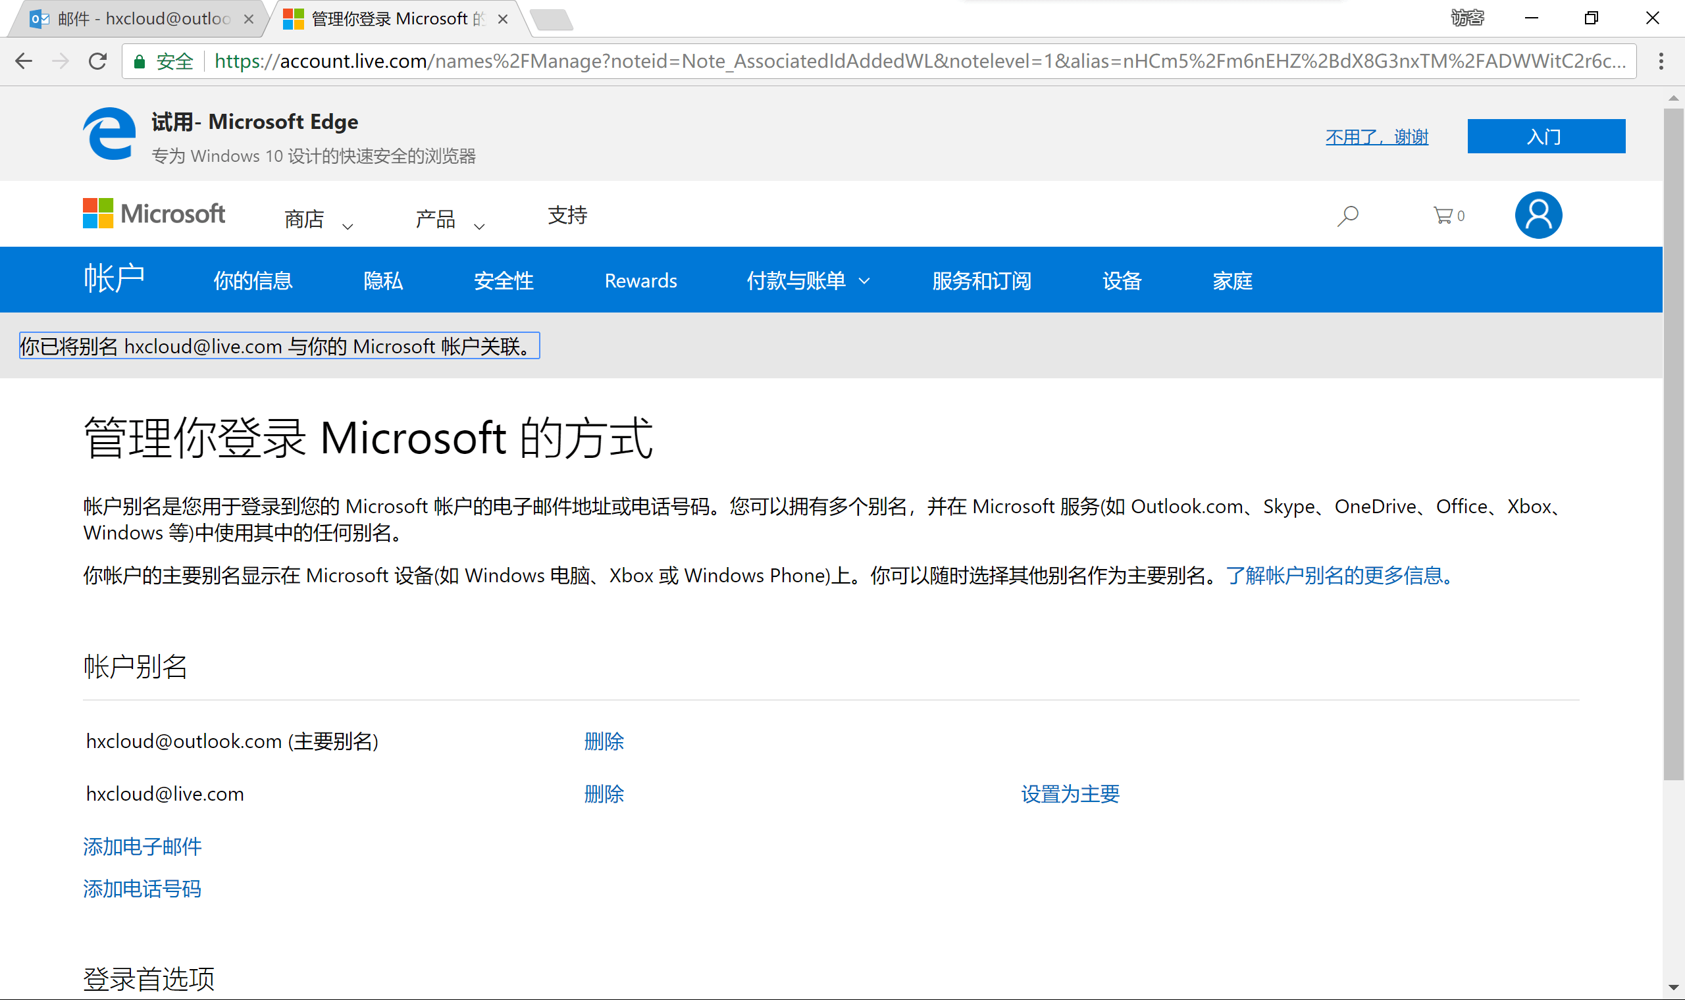Viewport: 1685px width, 1000px height.
Task: Click 设置为主要 for hxcloud@live.com
Action: 1070,794
